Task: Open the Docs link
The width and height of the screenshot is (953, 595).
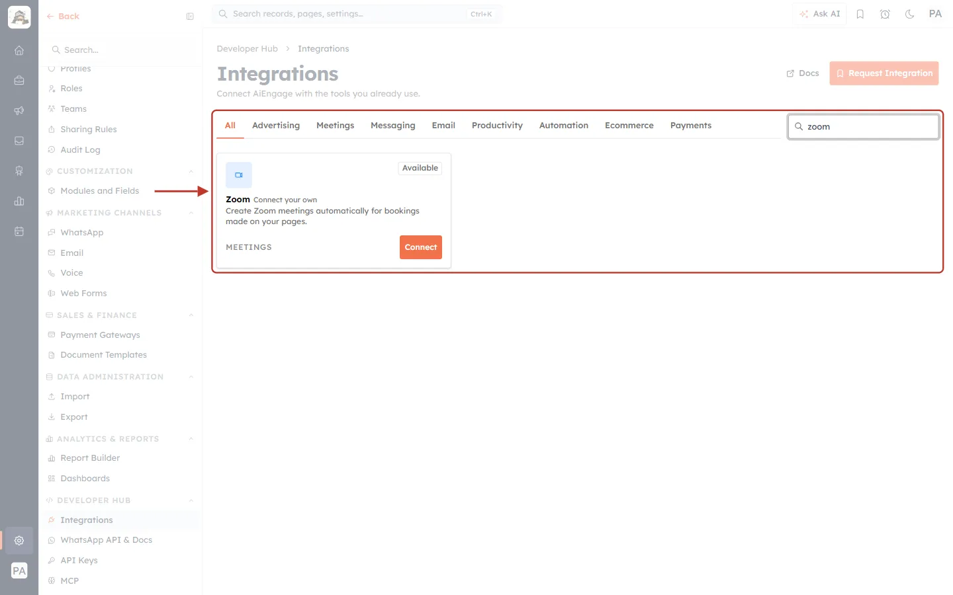Action: (803, 73)
